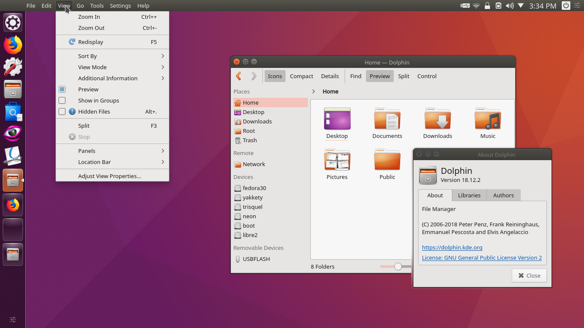Switch to Details view mode in Dolphin toolbar

tap(330, 76)
